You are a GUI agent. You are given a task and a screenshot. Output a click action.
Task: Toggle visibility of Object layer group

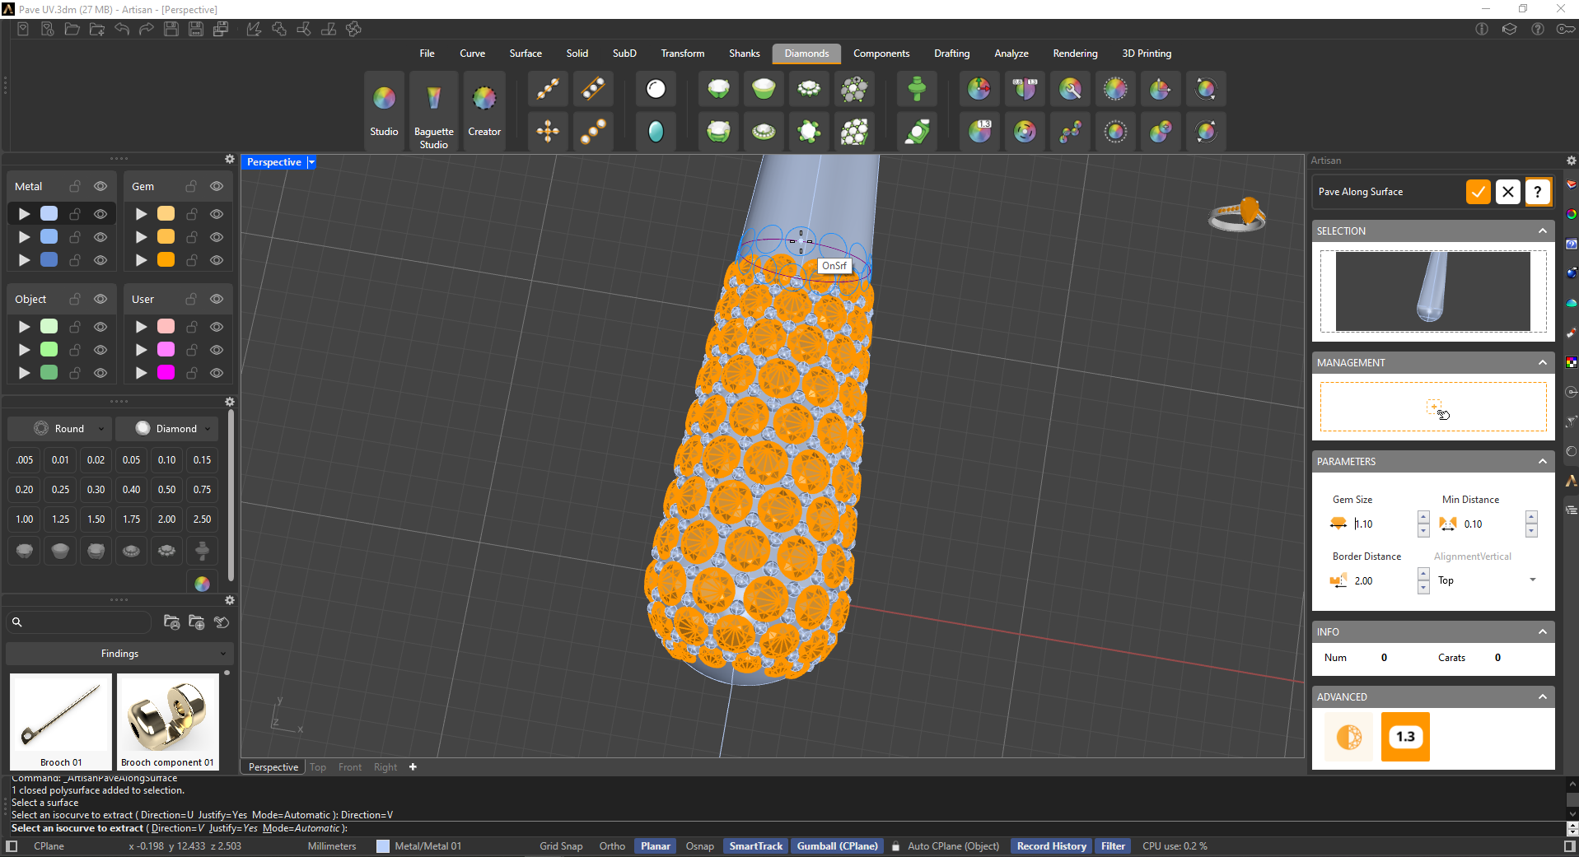(100, 300)
